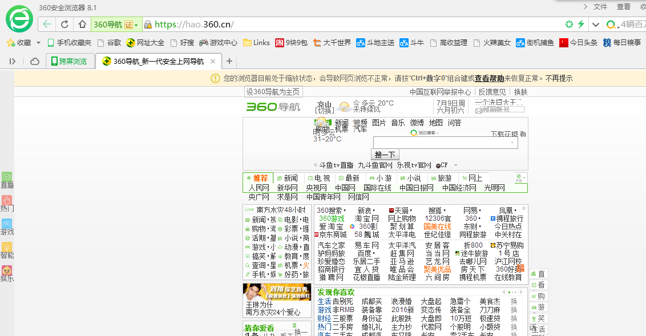Open the address bar history dropdown arrow
Image resolution: width=646 pixels, height=336 pixels.
595,25
